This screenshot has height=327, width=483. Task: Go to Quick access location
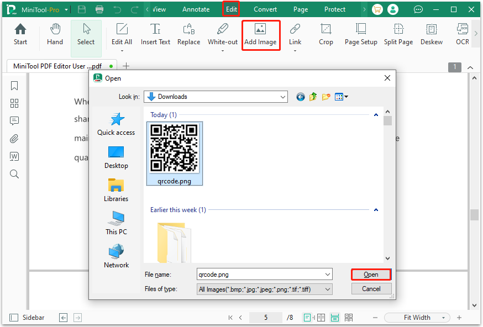click(x=116, y=124)
